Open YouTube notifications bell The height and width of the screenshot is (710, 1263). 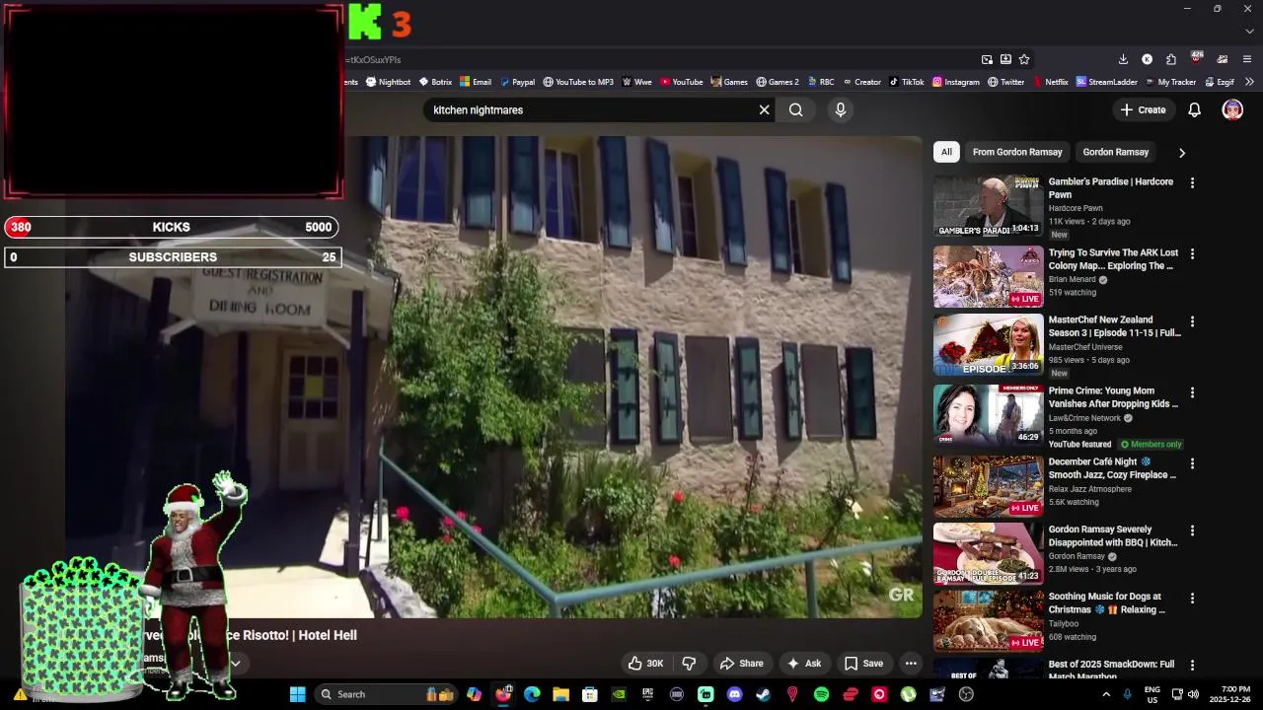pyautogui.click(x=1194, y=110)
